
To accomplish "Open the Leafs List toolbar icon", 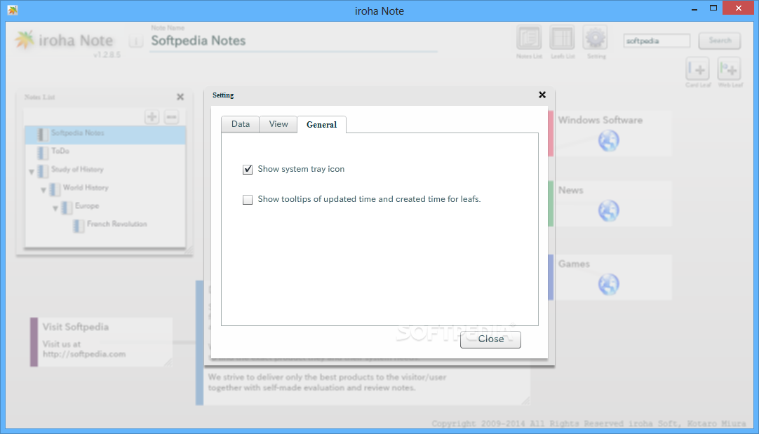I will [562, 37].
